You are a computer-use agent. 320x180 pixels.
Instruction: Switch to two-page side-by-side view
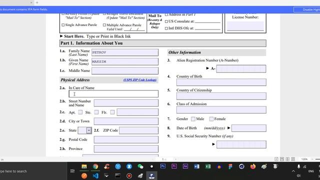pyautogui.click(x=287, y=159)
